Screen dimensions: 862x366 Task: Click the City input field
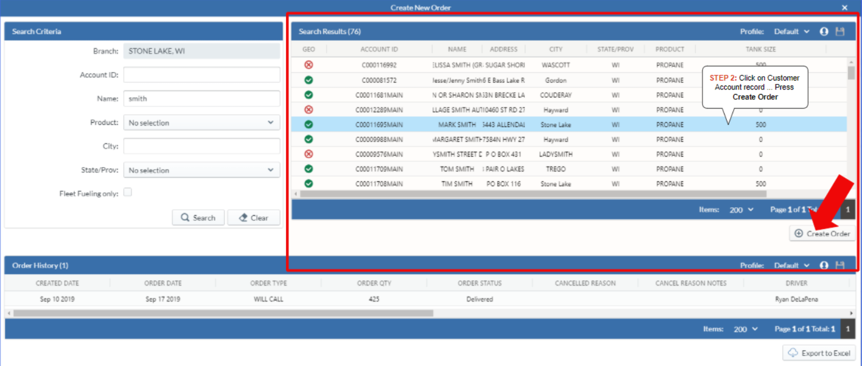202,146
